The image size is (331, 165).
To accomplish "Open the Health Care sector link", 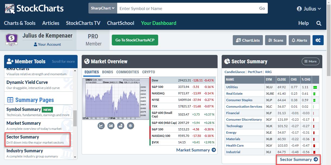I will point(235,146).
